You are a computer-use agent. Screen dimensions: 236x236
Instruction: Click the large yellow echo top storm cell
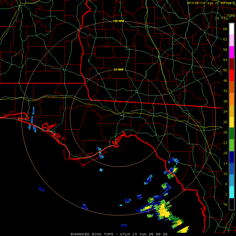(x=164, y=211)
